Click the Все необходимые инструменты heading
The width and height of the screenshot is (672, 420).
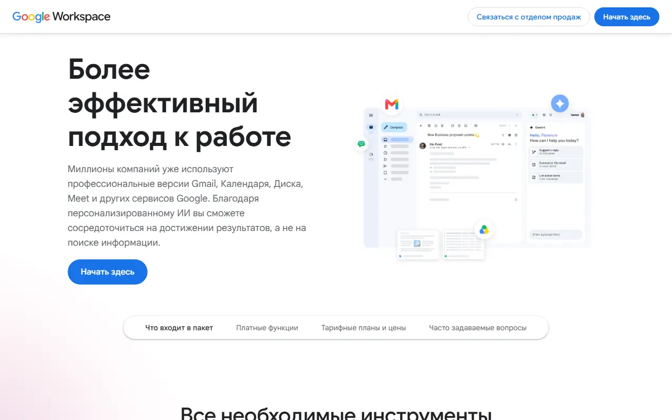(336, 413)
